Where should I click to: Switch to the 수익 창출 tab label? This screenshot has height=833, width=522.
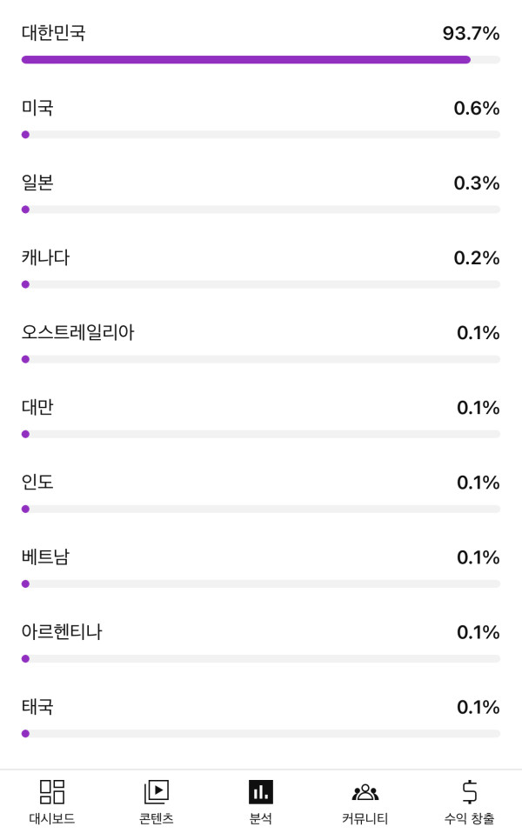[x=470, y=819]
